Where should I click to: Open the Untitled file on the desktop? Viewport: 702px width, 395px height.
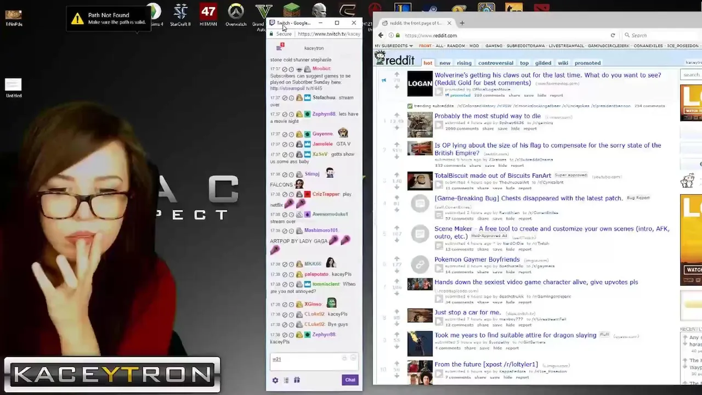14,88
